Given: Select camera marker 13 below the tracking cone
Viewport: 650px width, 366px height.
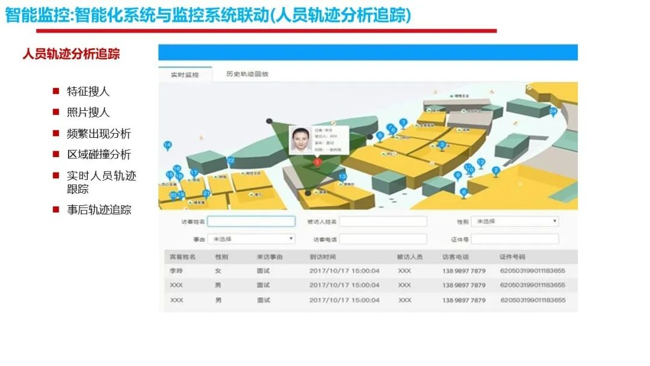Looking at the screenshot, I should coord(342,176).
